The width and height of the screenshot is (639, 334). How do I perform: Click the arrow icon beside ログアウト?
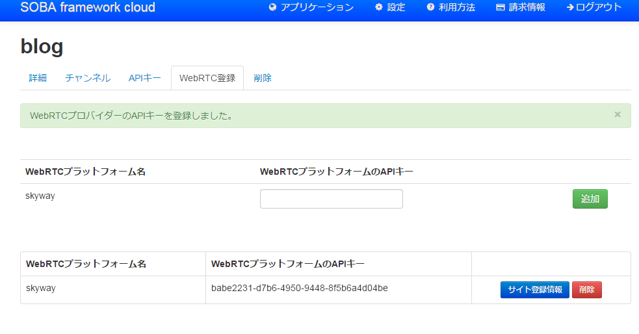tap(570, 7)
